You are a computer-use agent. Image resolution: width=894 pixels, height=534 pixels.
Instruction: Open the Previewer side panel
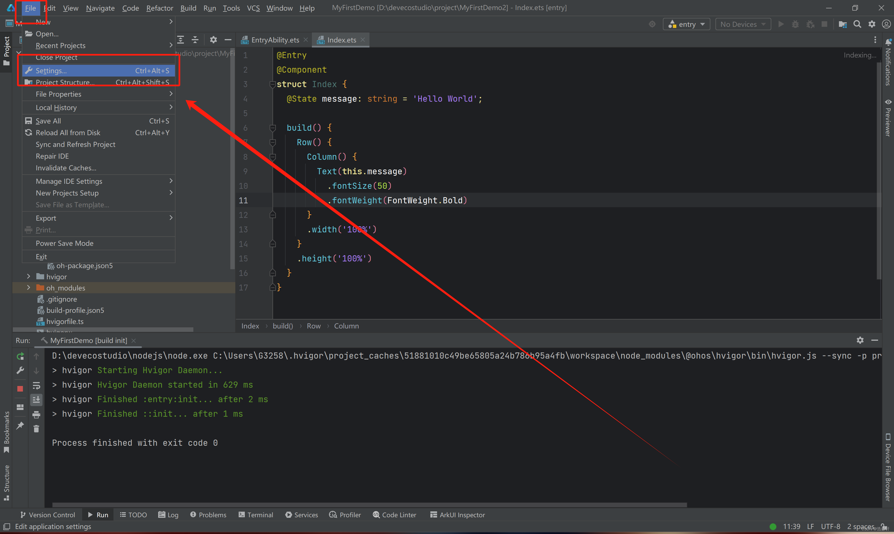[888, 118]
